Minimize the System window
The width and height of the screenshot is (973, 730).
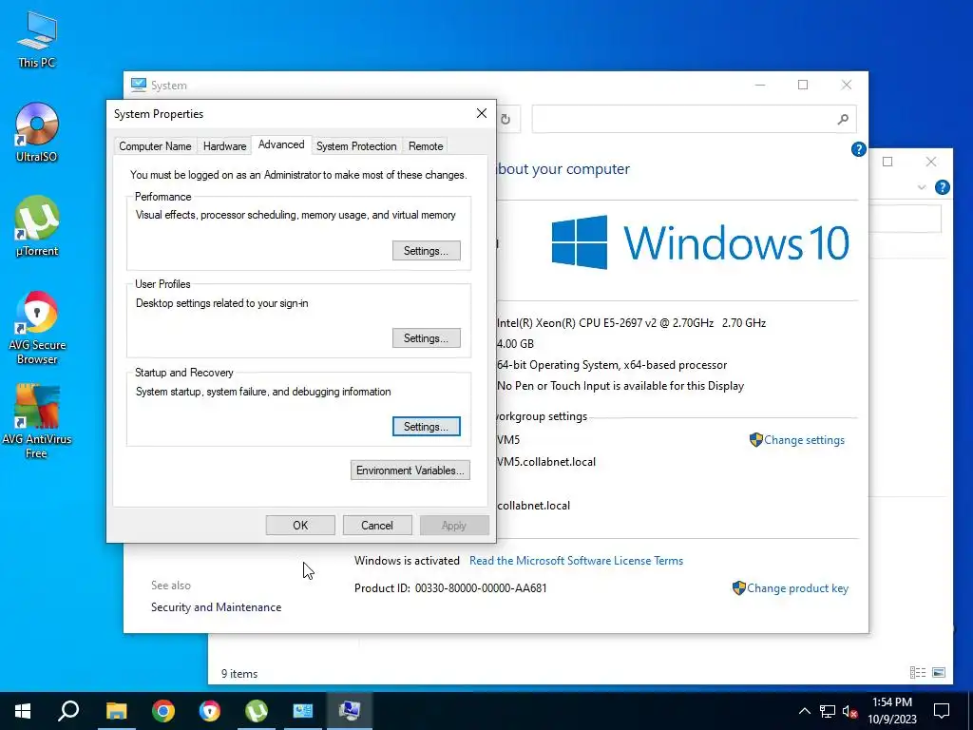[760, 85]
